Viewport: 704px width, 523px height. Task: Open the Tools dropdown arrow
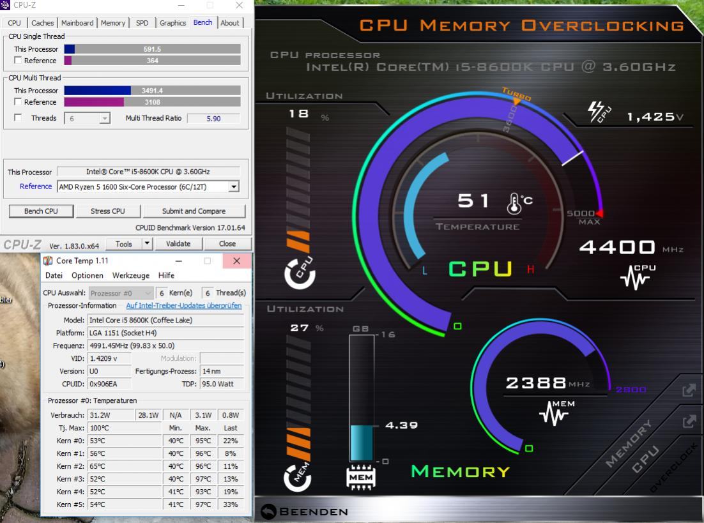point(147,244)
